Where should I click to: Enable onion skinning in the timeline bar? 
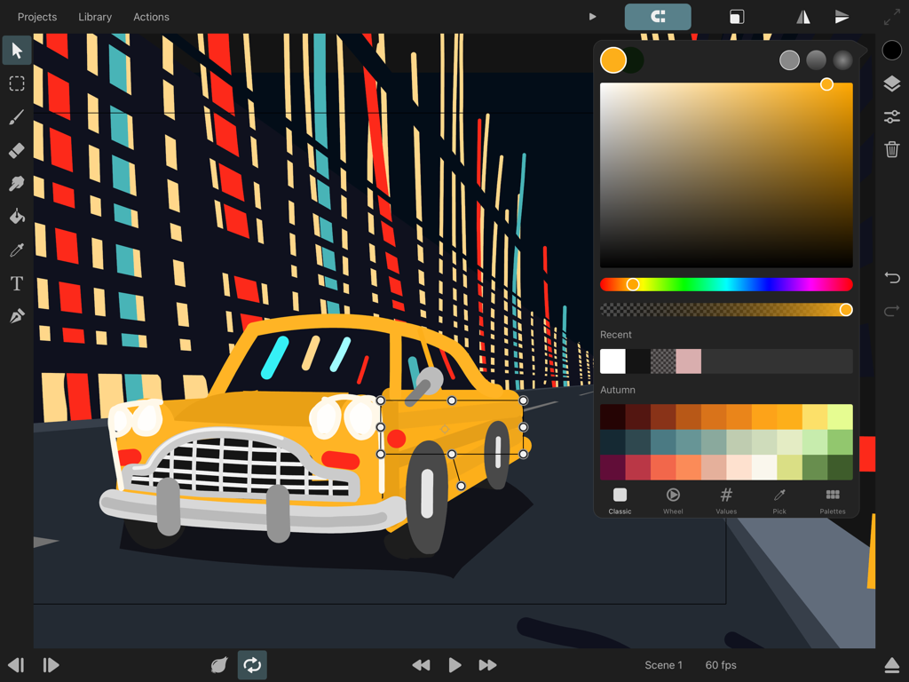click(x=218, y=664)
